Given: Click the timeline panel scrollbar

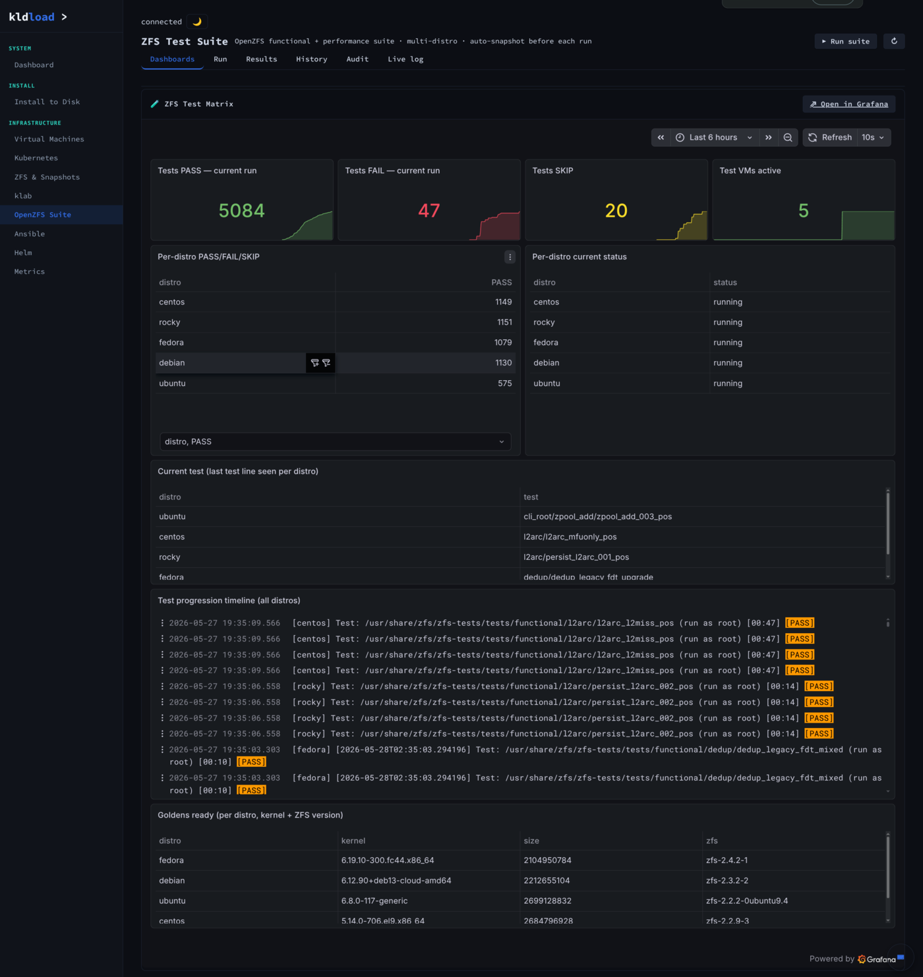Looking at the screenshot, I should point(888,623).
